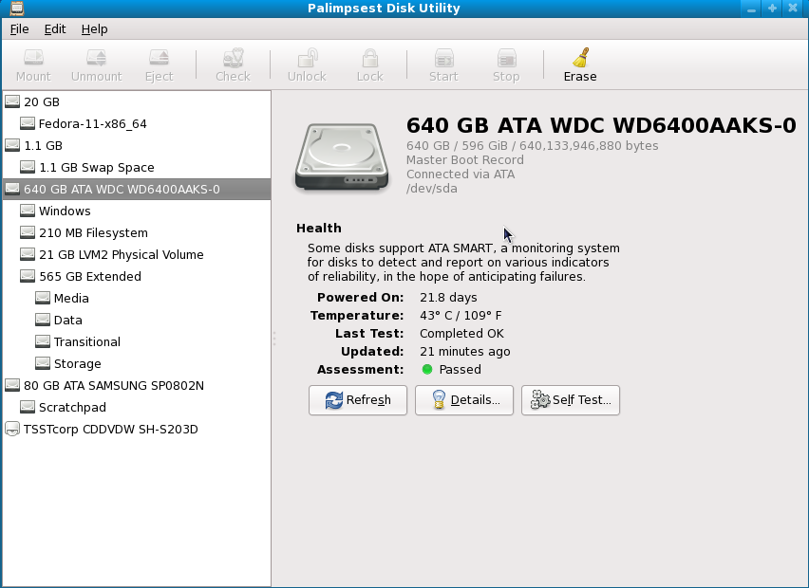Click the 640,133,946,880 bytes capacity line
The width and height of the screenshot is (809, 588).
[532, 146]
